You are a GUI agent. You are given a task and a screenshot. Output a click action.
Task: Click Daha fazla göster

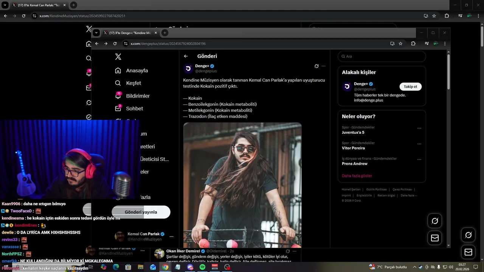[x=357, y=176]
